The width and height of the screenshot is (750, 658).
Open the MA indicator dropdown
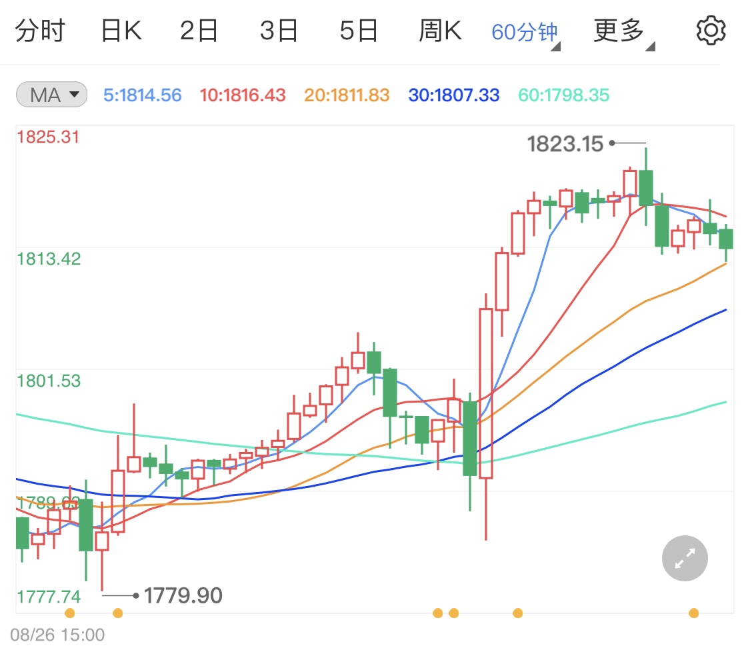pos(51,94)
